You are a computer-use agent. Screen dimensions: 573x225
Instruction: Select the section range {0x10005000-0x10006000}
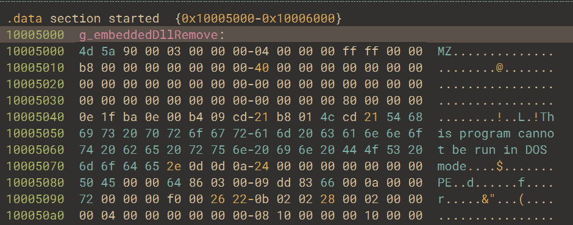tap(258, 18)
